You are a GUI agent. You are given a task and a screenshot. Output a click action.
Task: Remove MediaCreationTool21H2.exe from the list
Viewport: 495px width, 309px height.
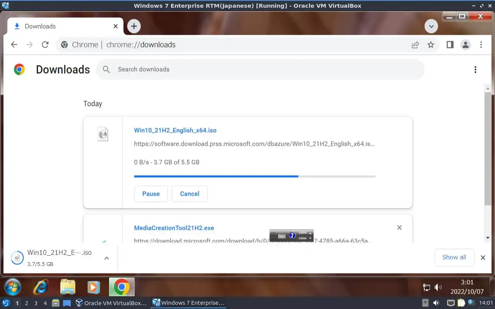coord(399,228)
